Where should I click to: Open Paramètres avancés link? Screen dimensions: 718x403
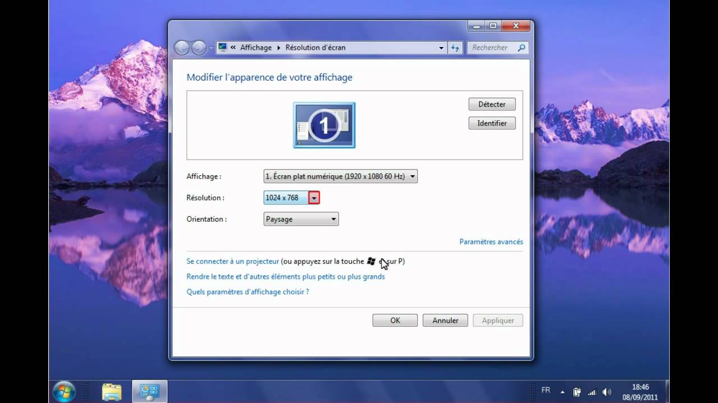pos(491,242)
